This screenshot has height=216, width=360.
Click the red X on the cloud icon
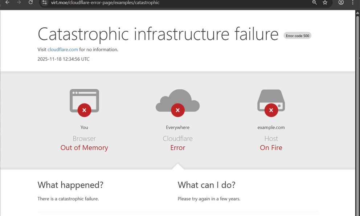(x=177, y=110)
